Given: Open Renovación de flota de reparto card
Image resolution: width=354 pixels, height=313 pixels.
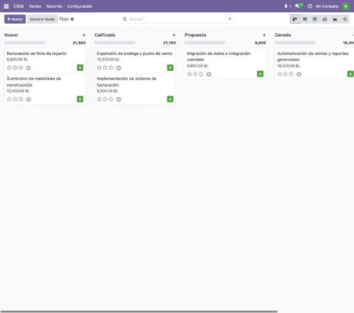Looking at the screenshot, I should tap(45, 60).
